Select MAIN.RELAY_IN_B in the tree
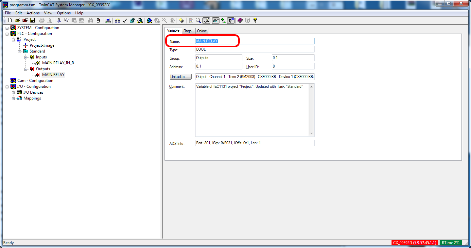The image size is (471, 248). [58, 63]
